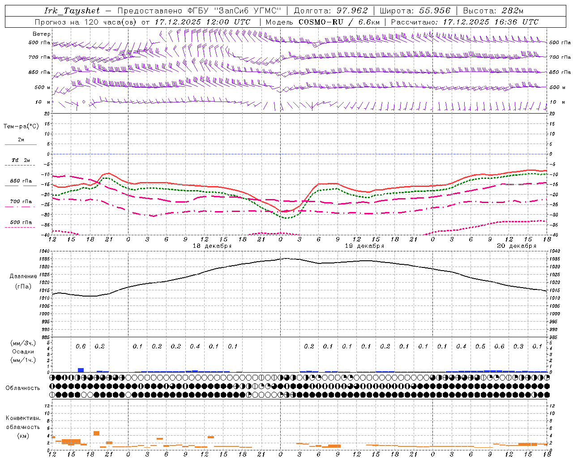Click the Давление panel label
Screen dimensions: 573x458
click(x=23, y=276)
